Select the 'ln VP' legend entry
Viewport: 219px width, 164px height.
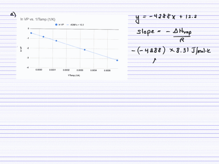click(60, 25)
